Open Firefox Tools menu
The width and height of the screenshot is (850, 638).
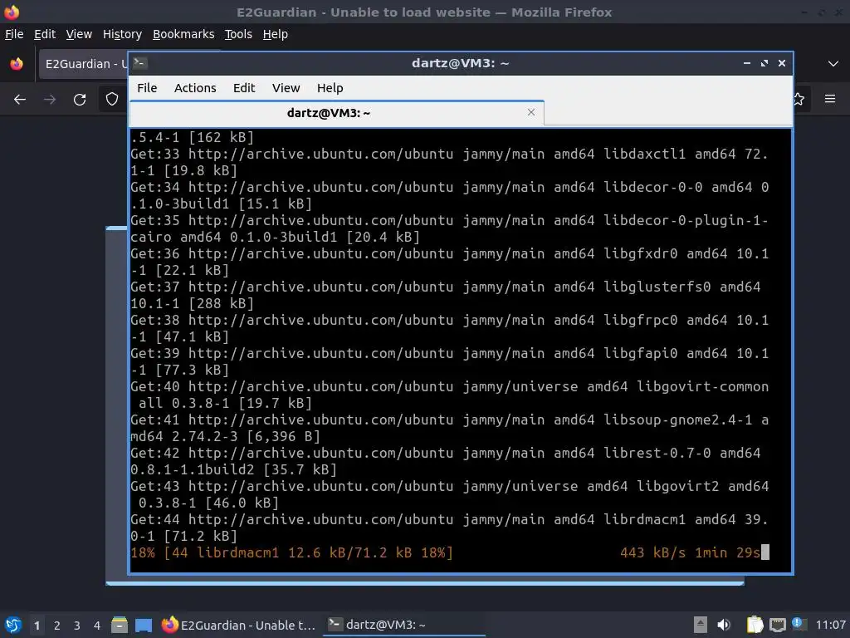point(238,34)
